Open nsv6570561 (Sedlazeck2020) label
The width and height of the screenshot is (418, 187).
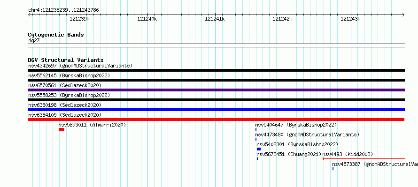65,85
